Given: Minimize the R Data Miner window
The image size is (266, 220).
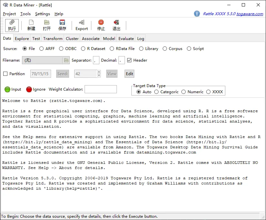Looking at the screenshot, I should click(229, 5).
